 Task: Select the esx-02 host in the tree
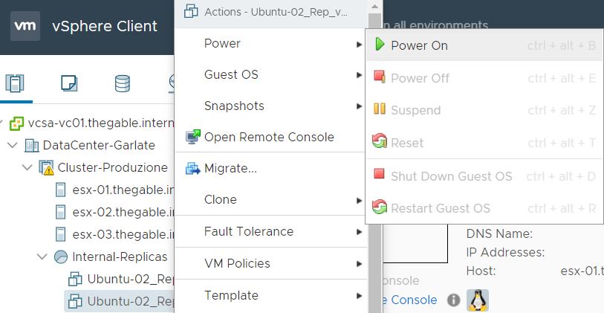pos(115,212)
